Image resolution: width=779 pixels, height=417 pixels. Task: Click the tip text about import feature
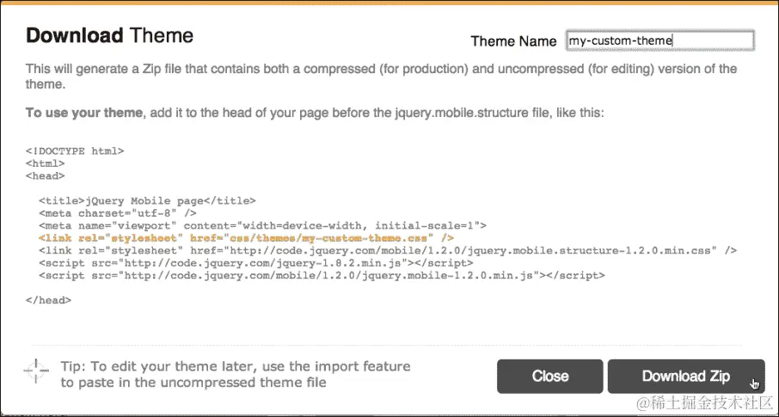[235, 374]
